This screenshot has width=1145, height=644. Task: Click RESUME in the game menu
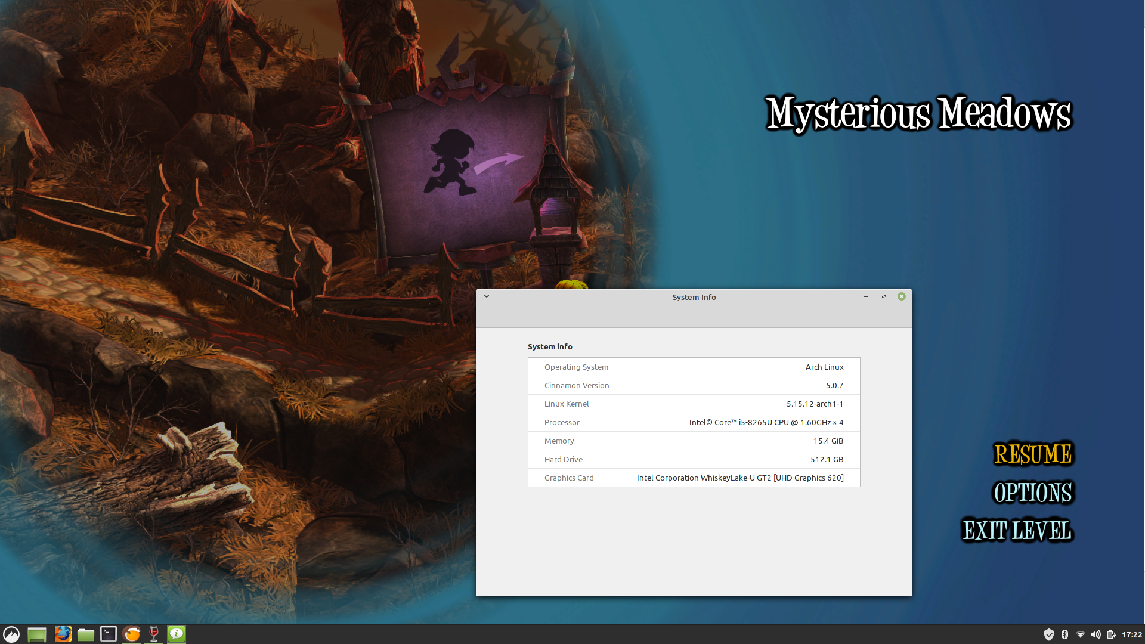[1033, 454]
